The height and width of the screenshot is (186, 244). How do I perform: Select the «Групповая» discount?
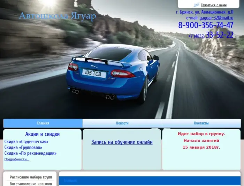tap(23, 147)
